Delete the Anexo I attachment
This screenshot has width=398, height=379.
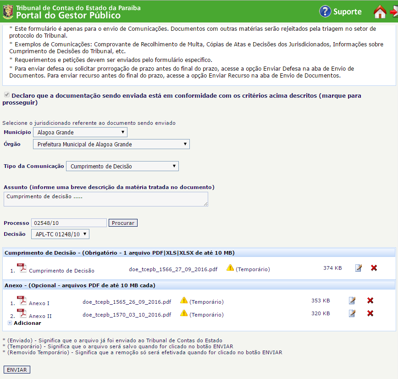coord(370,301)
